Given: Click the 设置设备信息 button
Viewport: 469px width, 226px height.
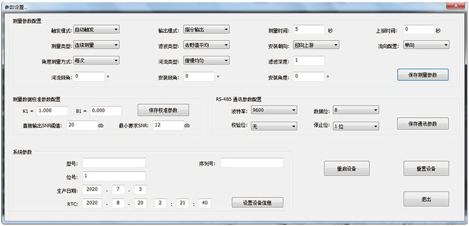Looking at the screenshot, I should click(257, 203).
